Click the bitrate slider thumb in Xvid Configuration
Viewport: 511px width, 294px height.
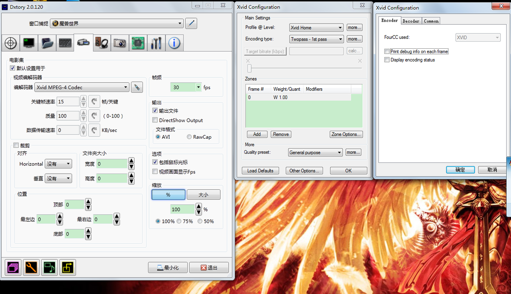(x=250, y=68)
